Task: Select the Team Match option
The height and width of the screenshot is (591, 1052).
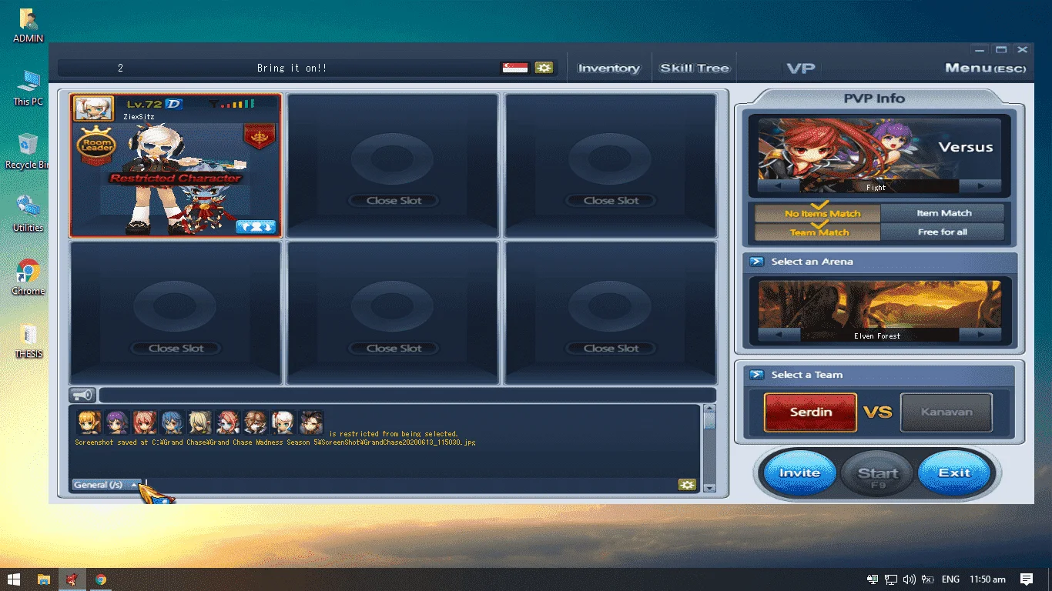Action: [817, 232]
